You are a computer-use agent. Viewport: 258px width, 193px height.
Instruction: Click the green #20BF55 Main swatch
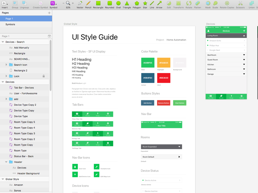coord(148,63)
